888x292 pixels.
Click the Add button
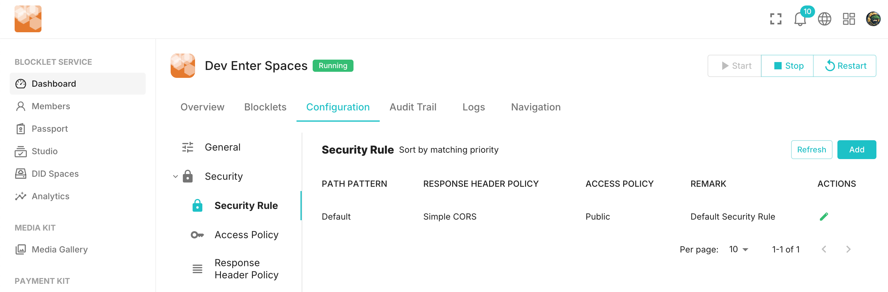(856, 150)
